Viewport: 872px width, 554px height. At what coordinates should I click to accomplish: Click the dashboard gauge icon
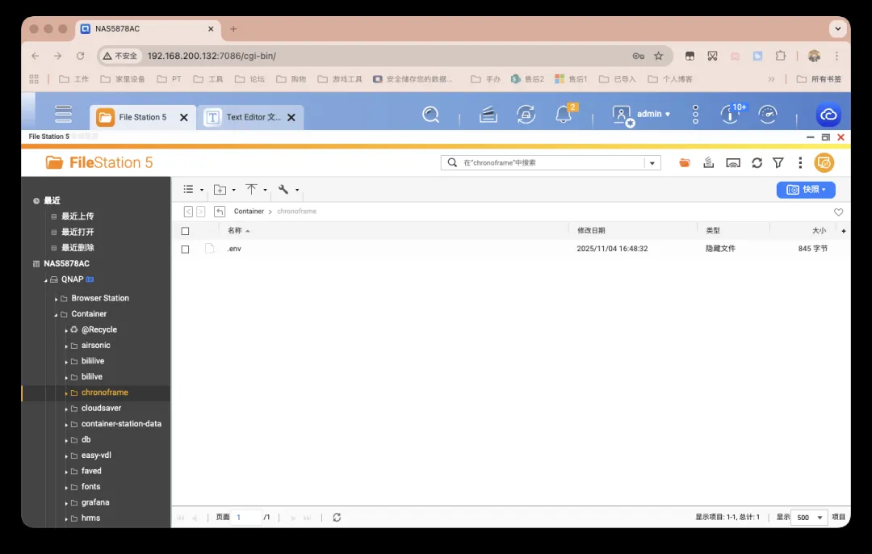pos(767,115)
